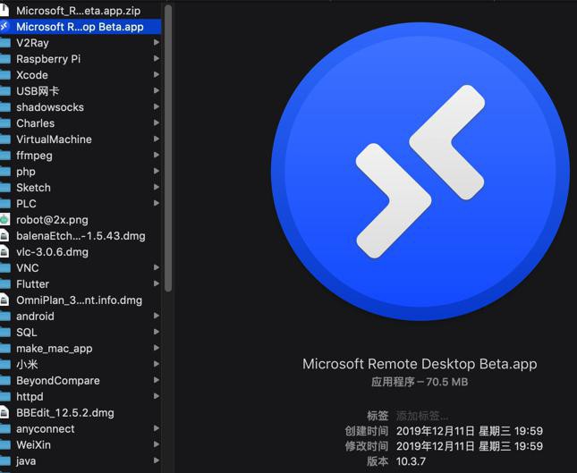
Task: Select the robot@2x.png file name
Action: 52,220
